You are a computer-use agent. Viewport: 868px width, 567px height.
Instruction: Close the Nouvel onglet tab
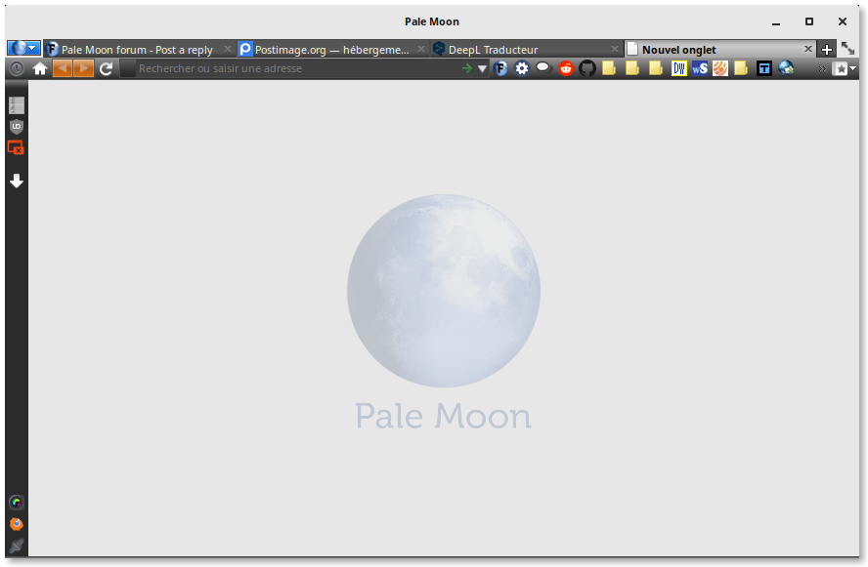807,49
